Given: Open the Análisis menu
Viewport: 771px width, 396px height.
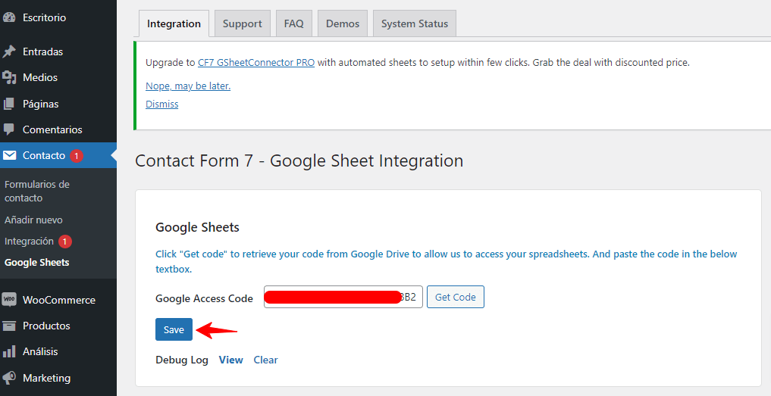Looking at the screenshot, I should 40,352.
